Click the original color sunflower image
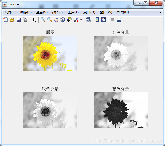Image resolution: width=165 pixels, height=146 pixels. coord(50,54)
